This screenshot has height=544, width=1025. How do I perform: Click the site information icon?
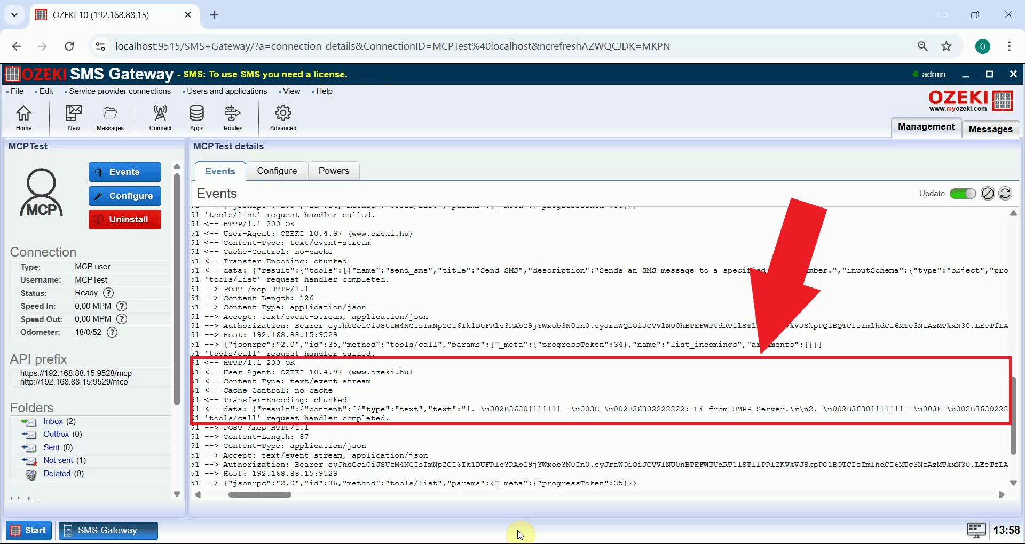[x=100, y=46]
